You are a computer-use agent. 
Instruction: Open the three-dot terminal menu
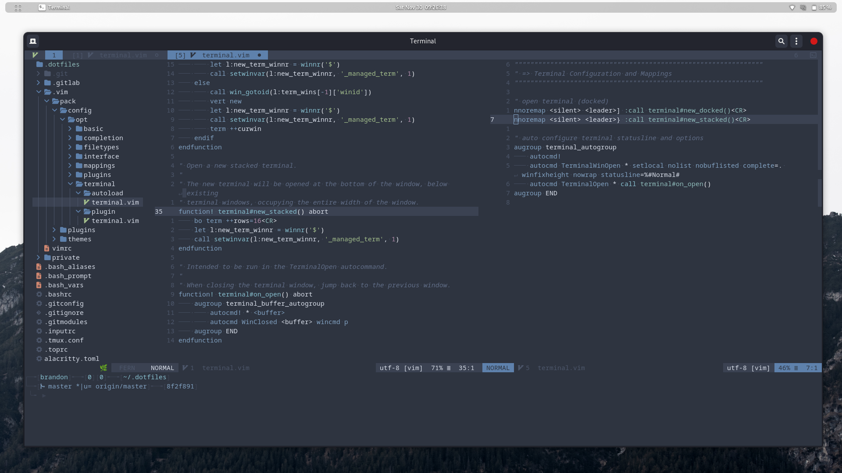[796, 41]
